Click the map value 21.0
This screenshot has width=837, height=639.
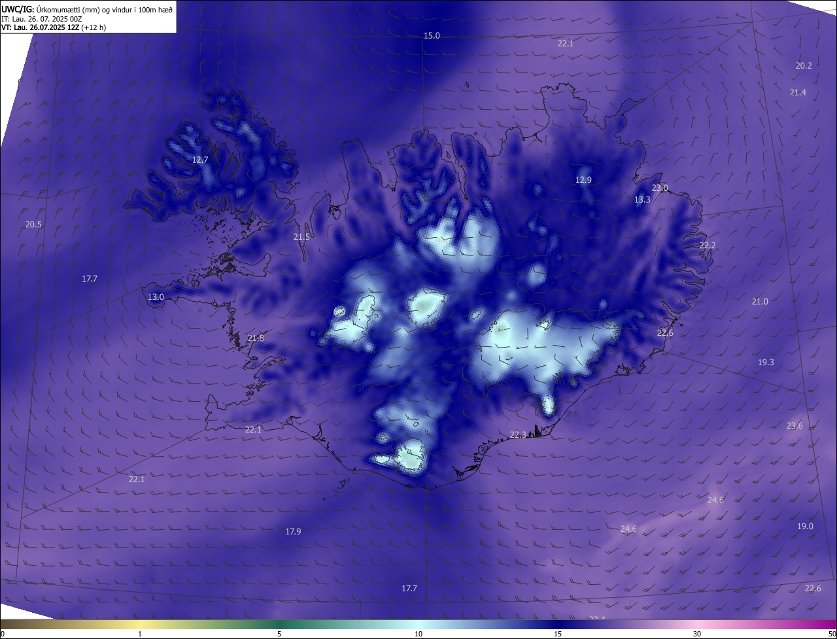(x=760, y=301)
